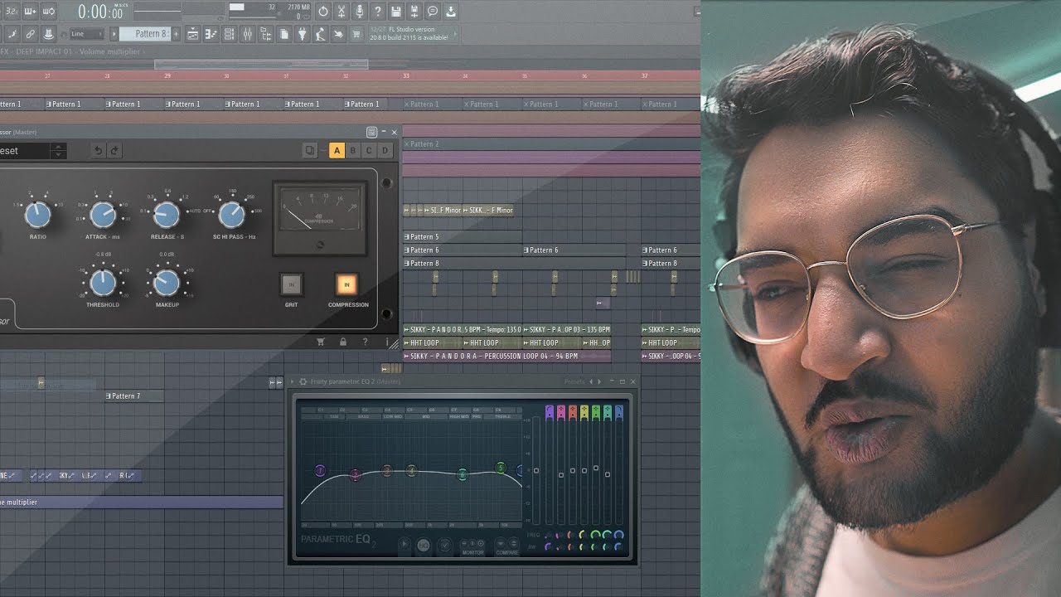Toggle the EQ HQ high quality button
Viewport: 1061px width, 597px height.
[423, 546]
